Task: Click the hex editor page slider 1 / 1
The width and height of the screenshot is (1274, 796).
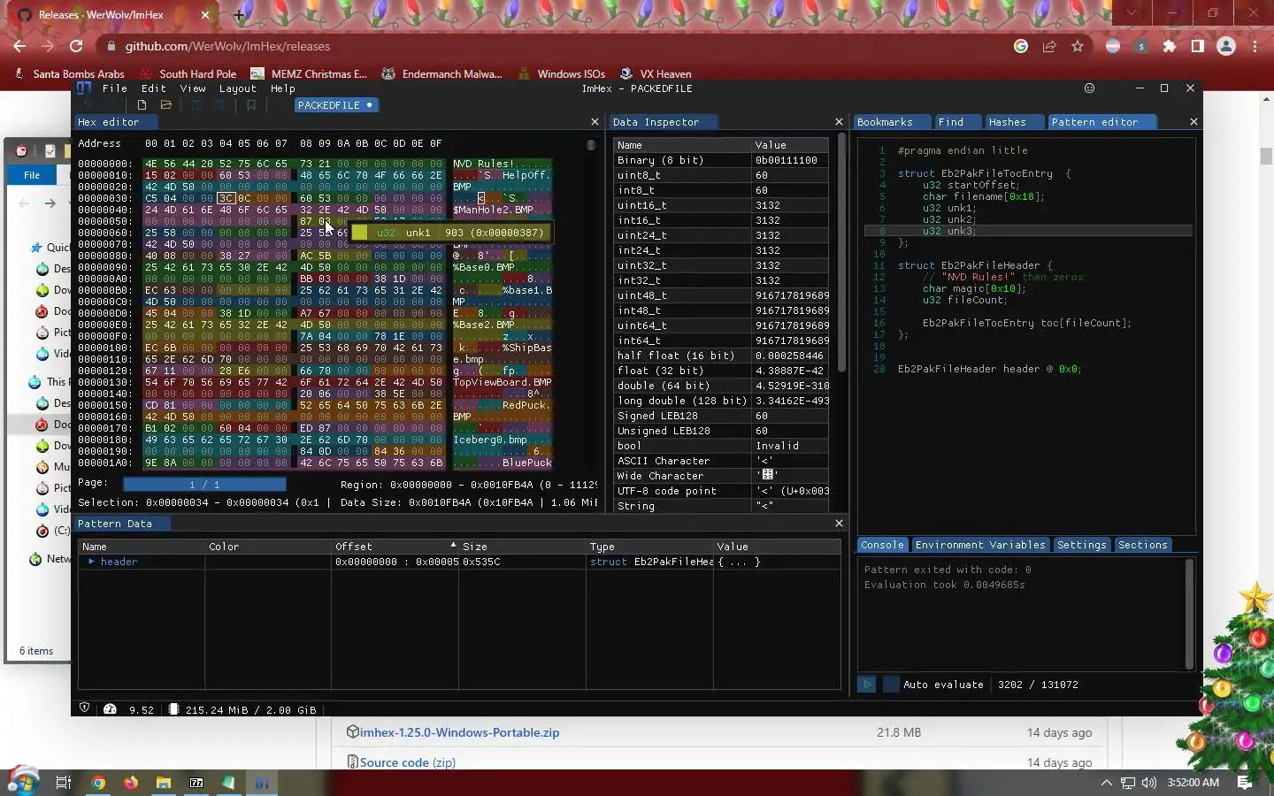Action: (204, 485)
